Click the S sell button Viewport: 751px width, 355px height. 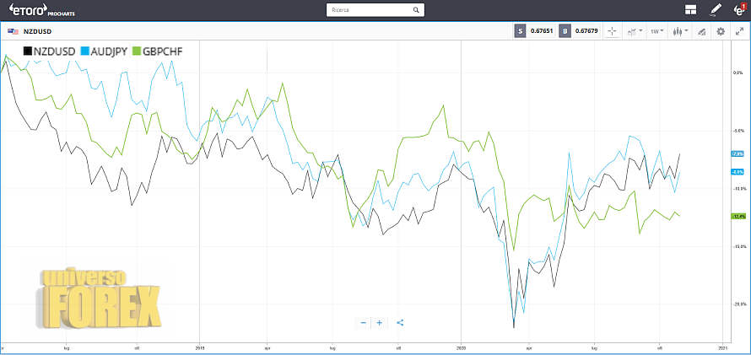click(521, 31)
